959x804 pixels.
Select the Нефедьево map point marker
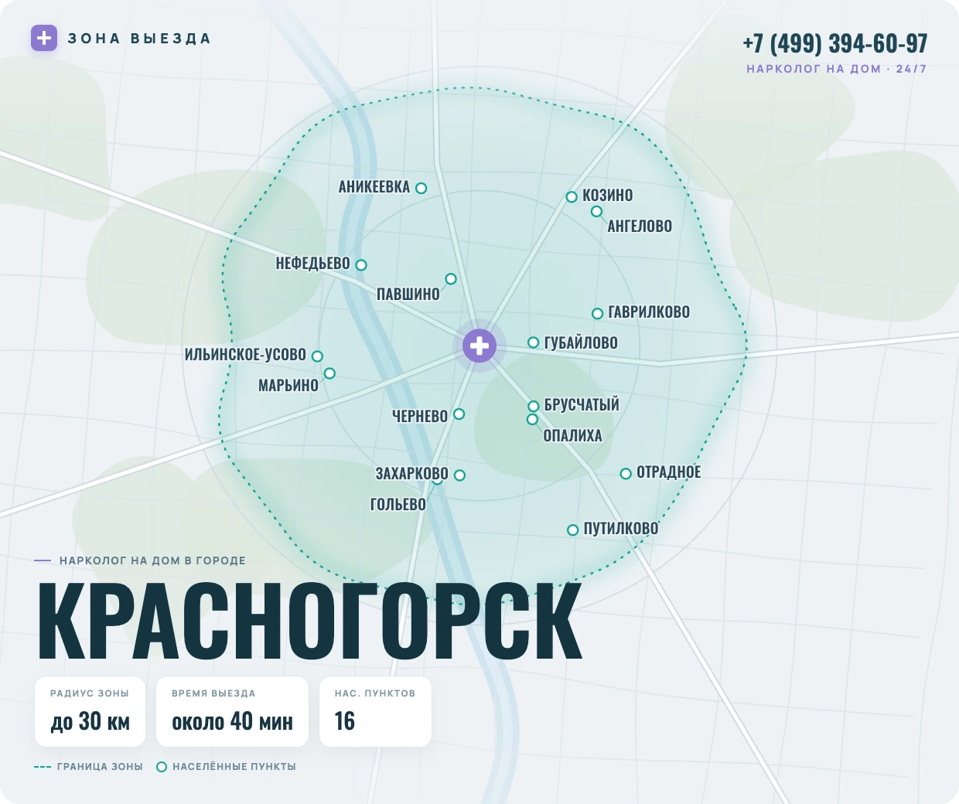(361, 265)
